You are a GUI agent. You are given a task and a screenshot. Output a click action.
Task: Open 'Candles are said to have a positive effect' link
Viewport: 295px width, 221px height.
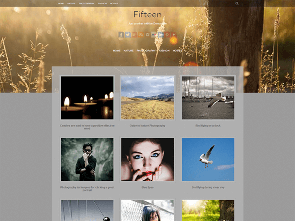(x=87, y=127)
